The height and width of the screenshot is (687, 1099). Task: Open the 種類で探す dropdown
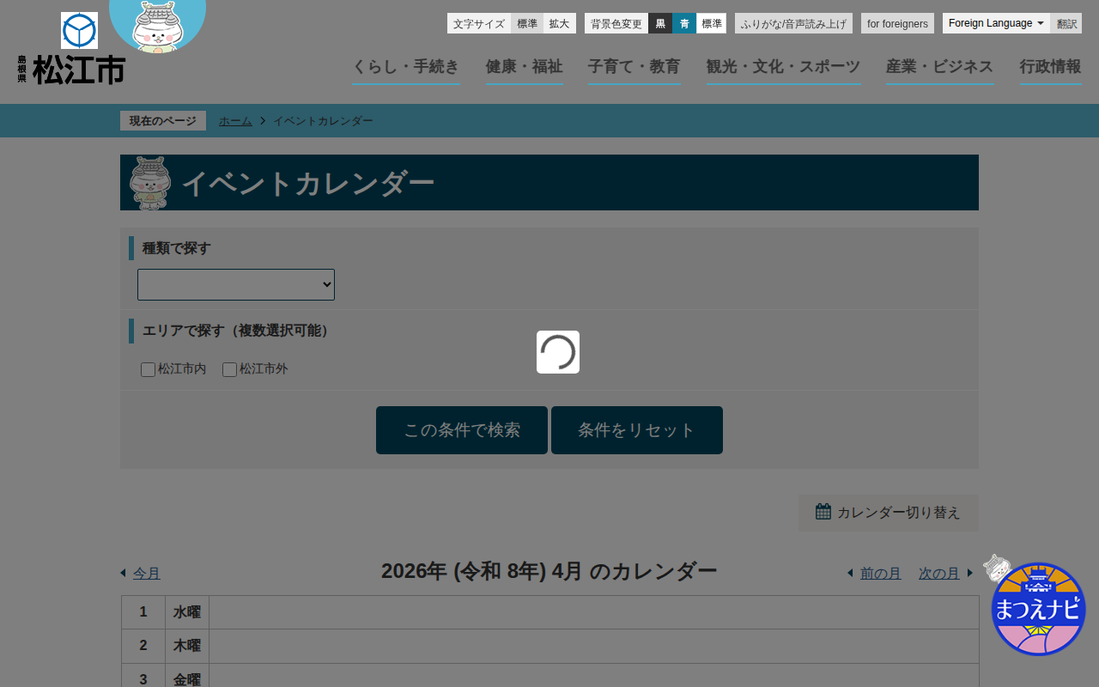coord(236,285)
